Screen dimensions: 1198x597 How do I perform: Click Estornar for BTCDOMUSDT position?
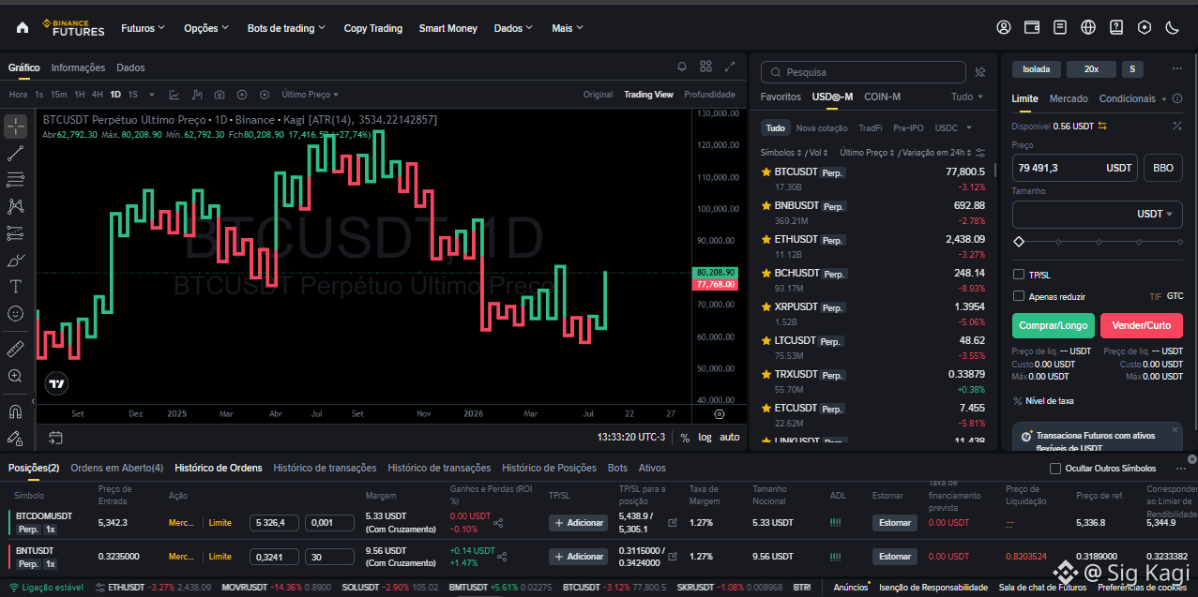[x=894, y=522]
